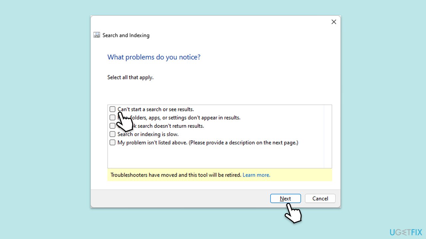
Task: Select the files, folders, apps checkbox
Action: click(x=112, y=118)
